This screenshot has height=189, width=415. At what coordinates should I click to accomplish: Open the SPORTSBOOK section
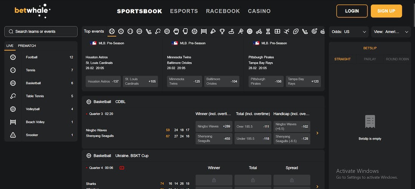pos(140,11)
